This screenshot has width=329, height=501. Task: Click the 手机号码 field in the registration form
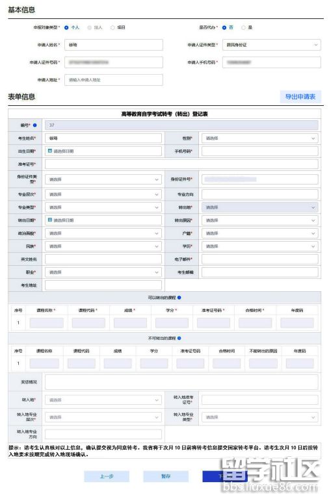tap(259, 151)
